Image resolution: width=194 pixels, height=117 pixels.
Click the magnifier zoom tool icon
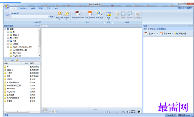click(128, 112)
